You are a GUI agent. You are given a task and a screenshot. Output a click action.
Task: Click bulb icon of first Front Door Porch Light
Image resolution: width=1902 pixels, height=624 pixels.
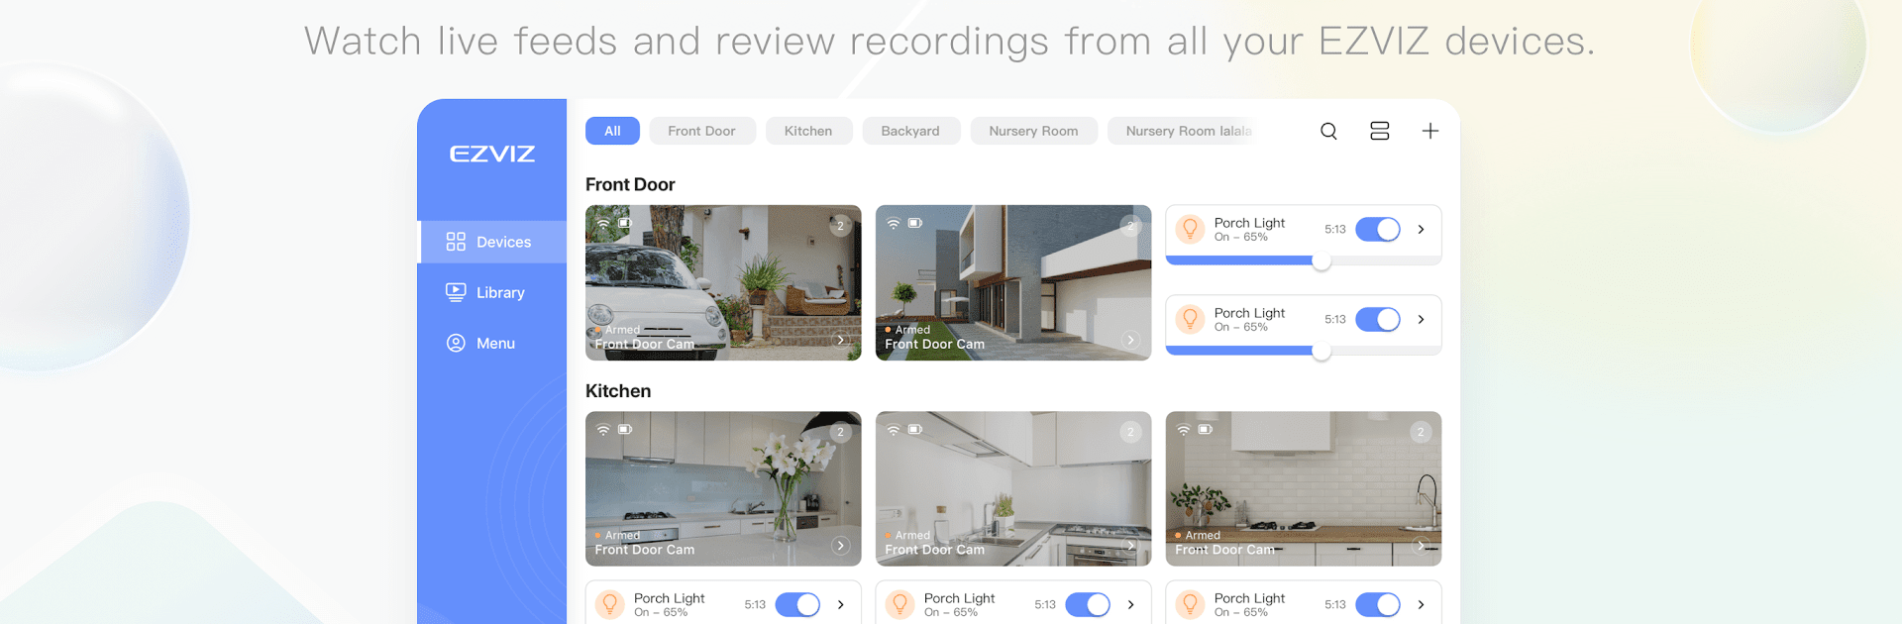(x=1190, y=230)
